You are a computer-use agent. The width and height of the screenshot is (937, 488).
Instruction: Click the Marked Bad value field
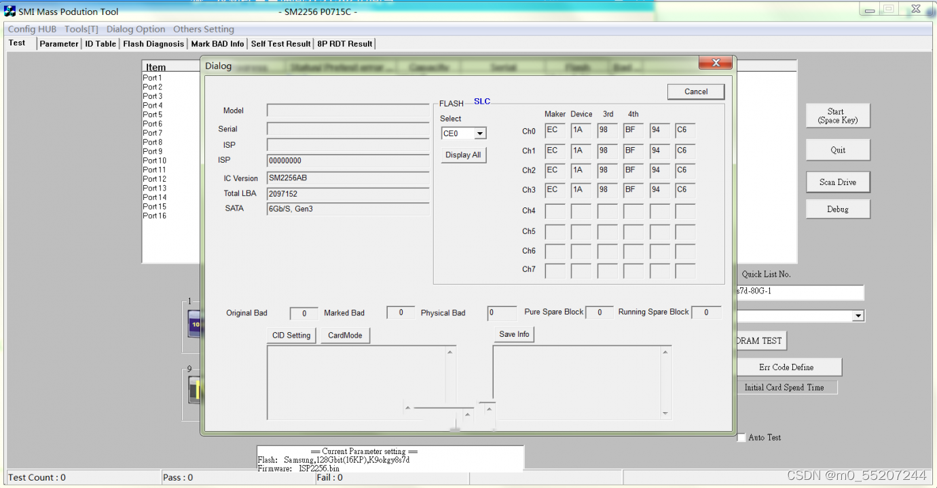[401, 312]
